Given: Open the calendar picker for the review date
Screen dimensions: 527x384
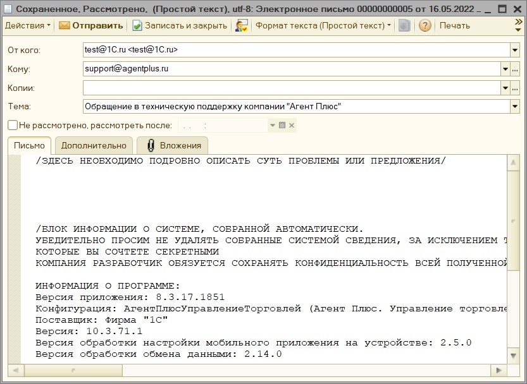Looking at the screenshot, I should 282,125.
